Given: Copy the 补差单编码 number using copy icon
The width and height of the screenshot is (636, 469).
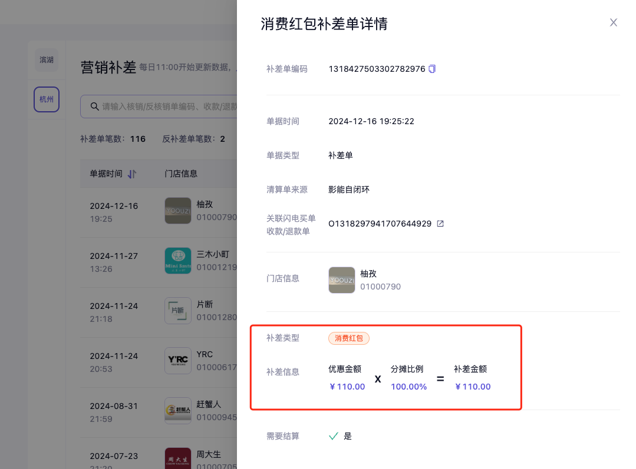Looking at the screenshot, I should click(432, 69).
